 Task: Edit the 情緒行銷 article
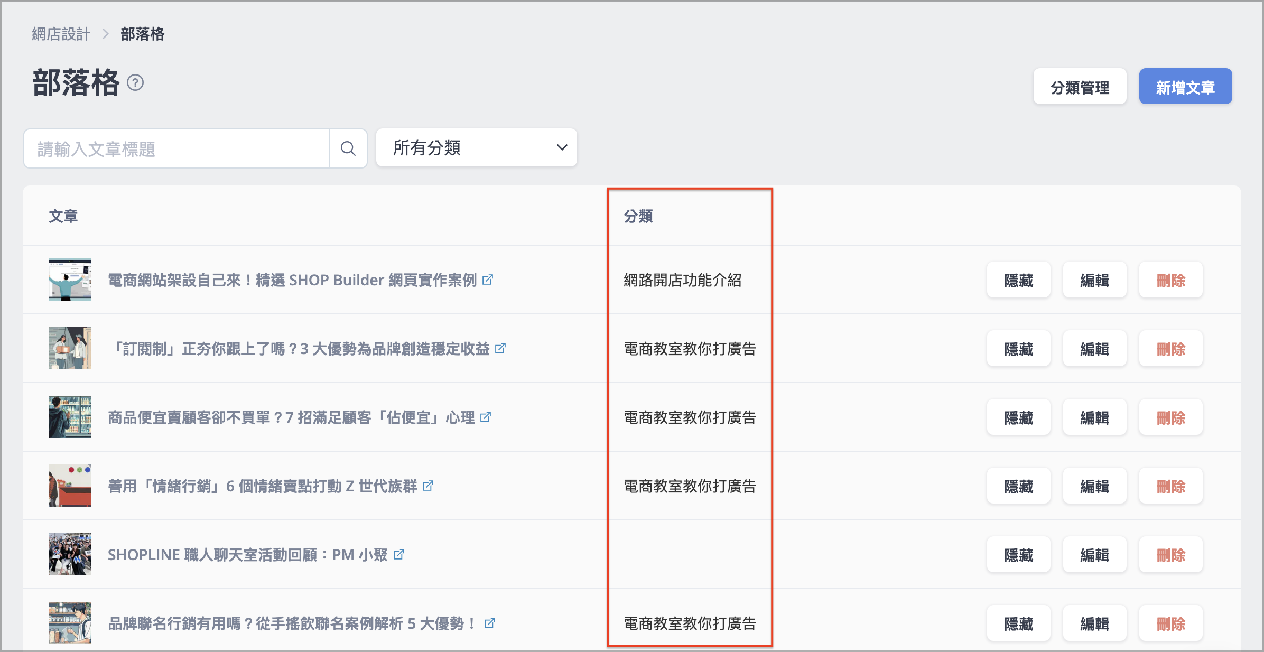1094,486
